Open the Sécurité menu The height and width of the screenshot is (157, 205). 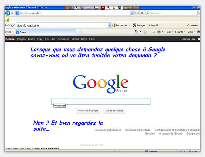coord(180,32)
